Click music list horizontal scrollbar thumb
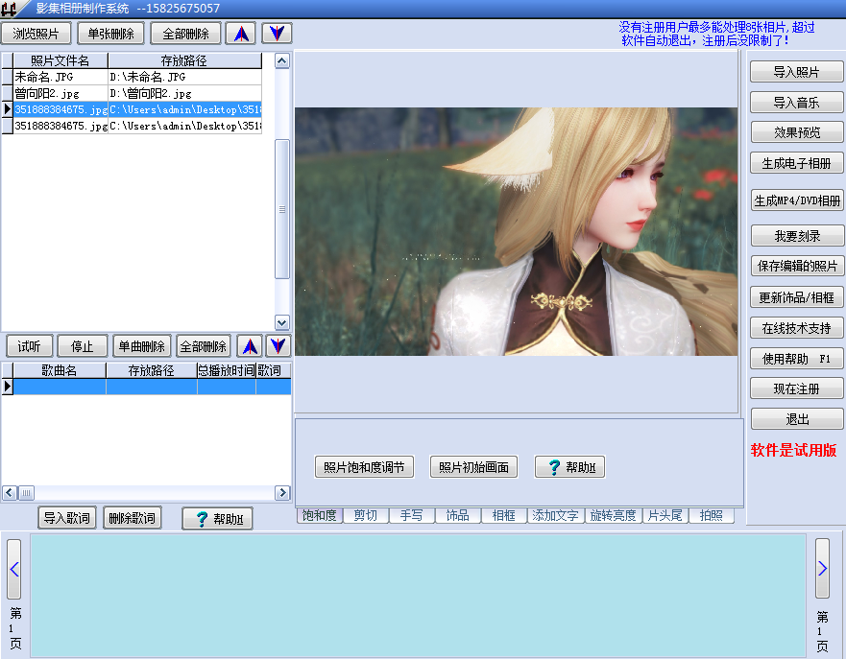Viewport: 846px width, 659px height. (x=27, y=492)
